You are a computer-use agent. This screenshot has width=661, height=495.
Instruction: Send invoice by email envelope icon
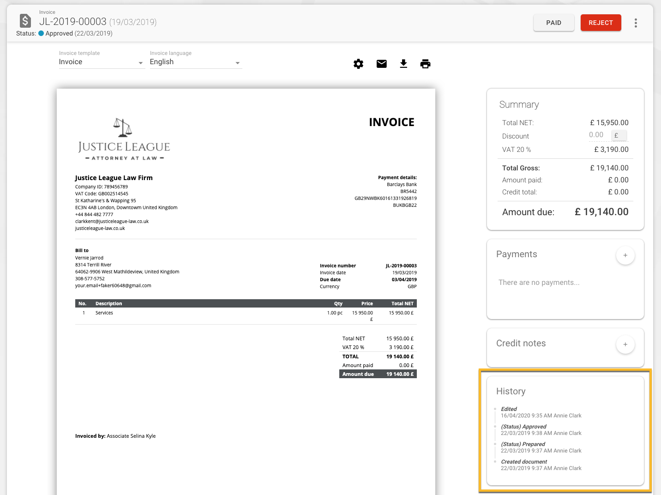point(381,64)
